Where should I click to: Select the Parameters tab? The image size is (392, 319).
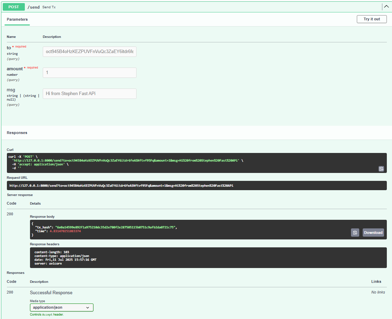(x=17, y=20)
